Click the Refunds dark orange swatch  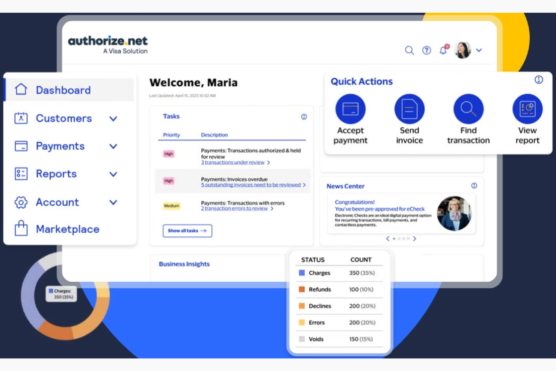(302, 289)
